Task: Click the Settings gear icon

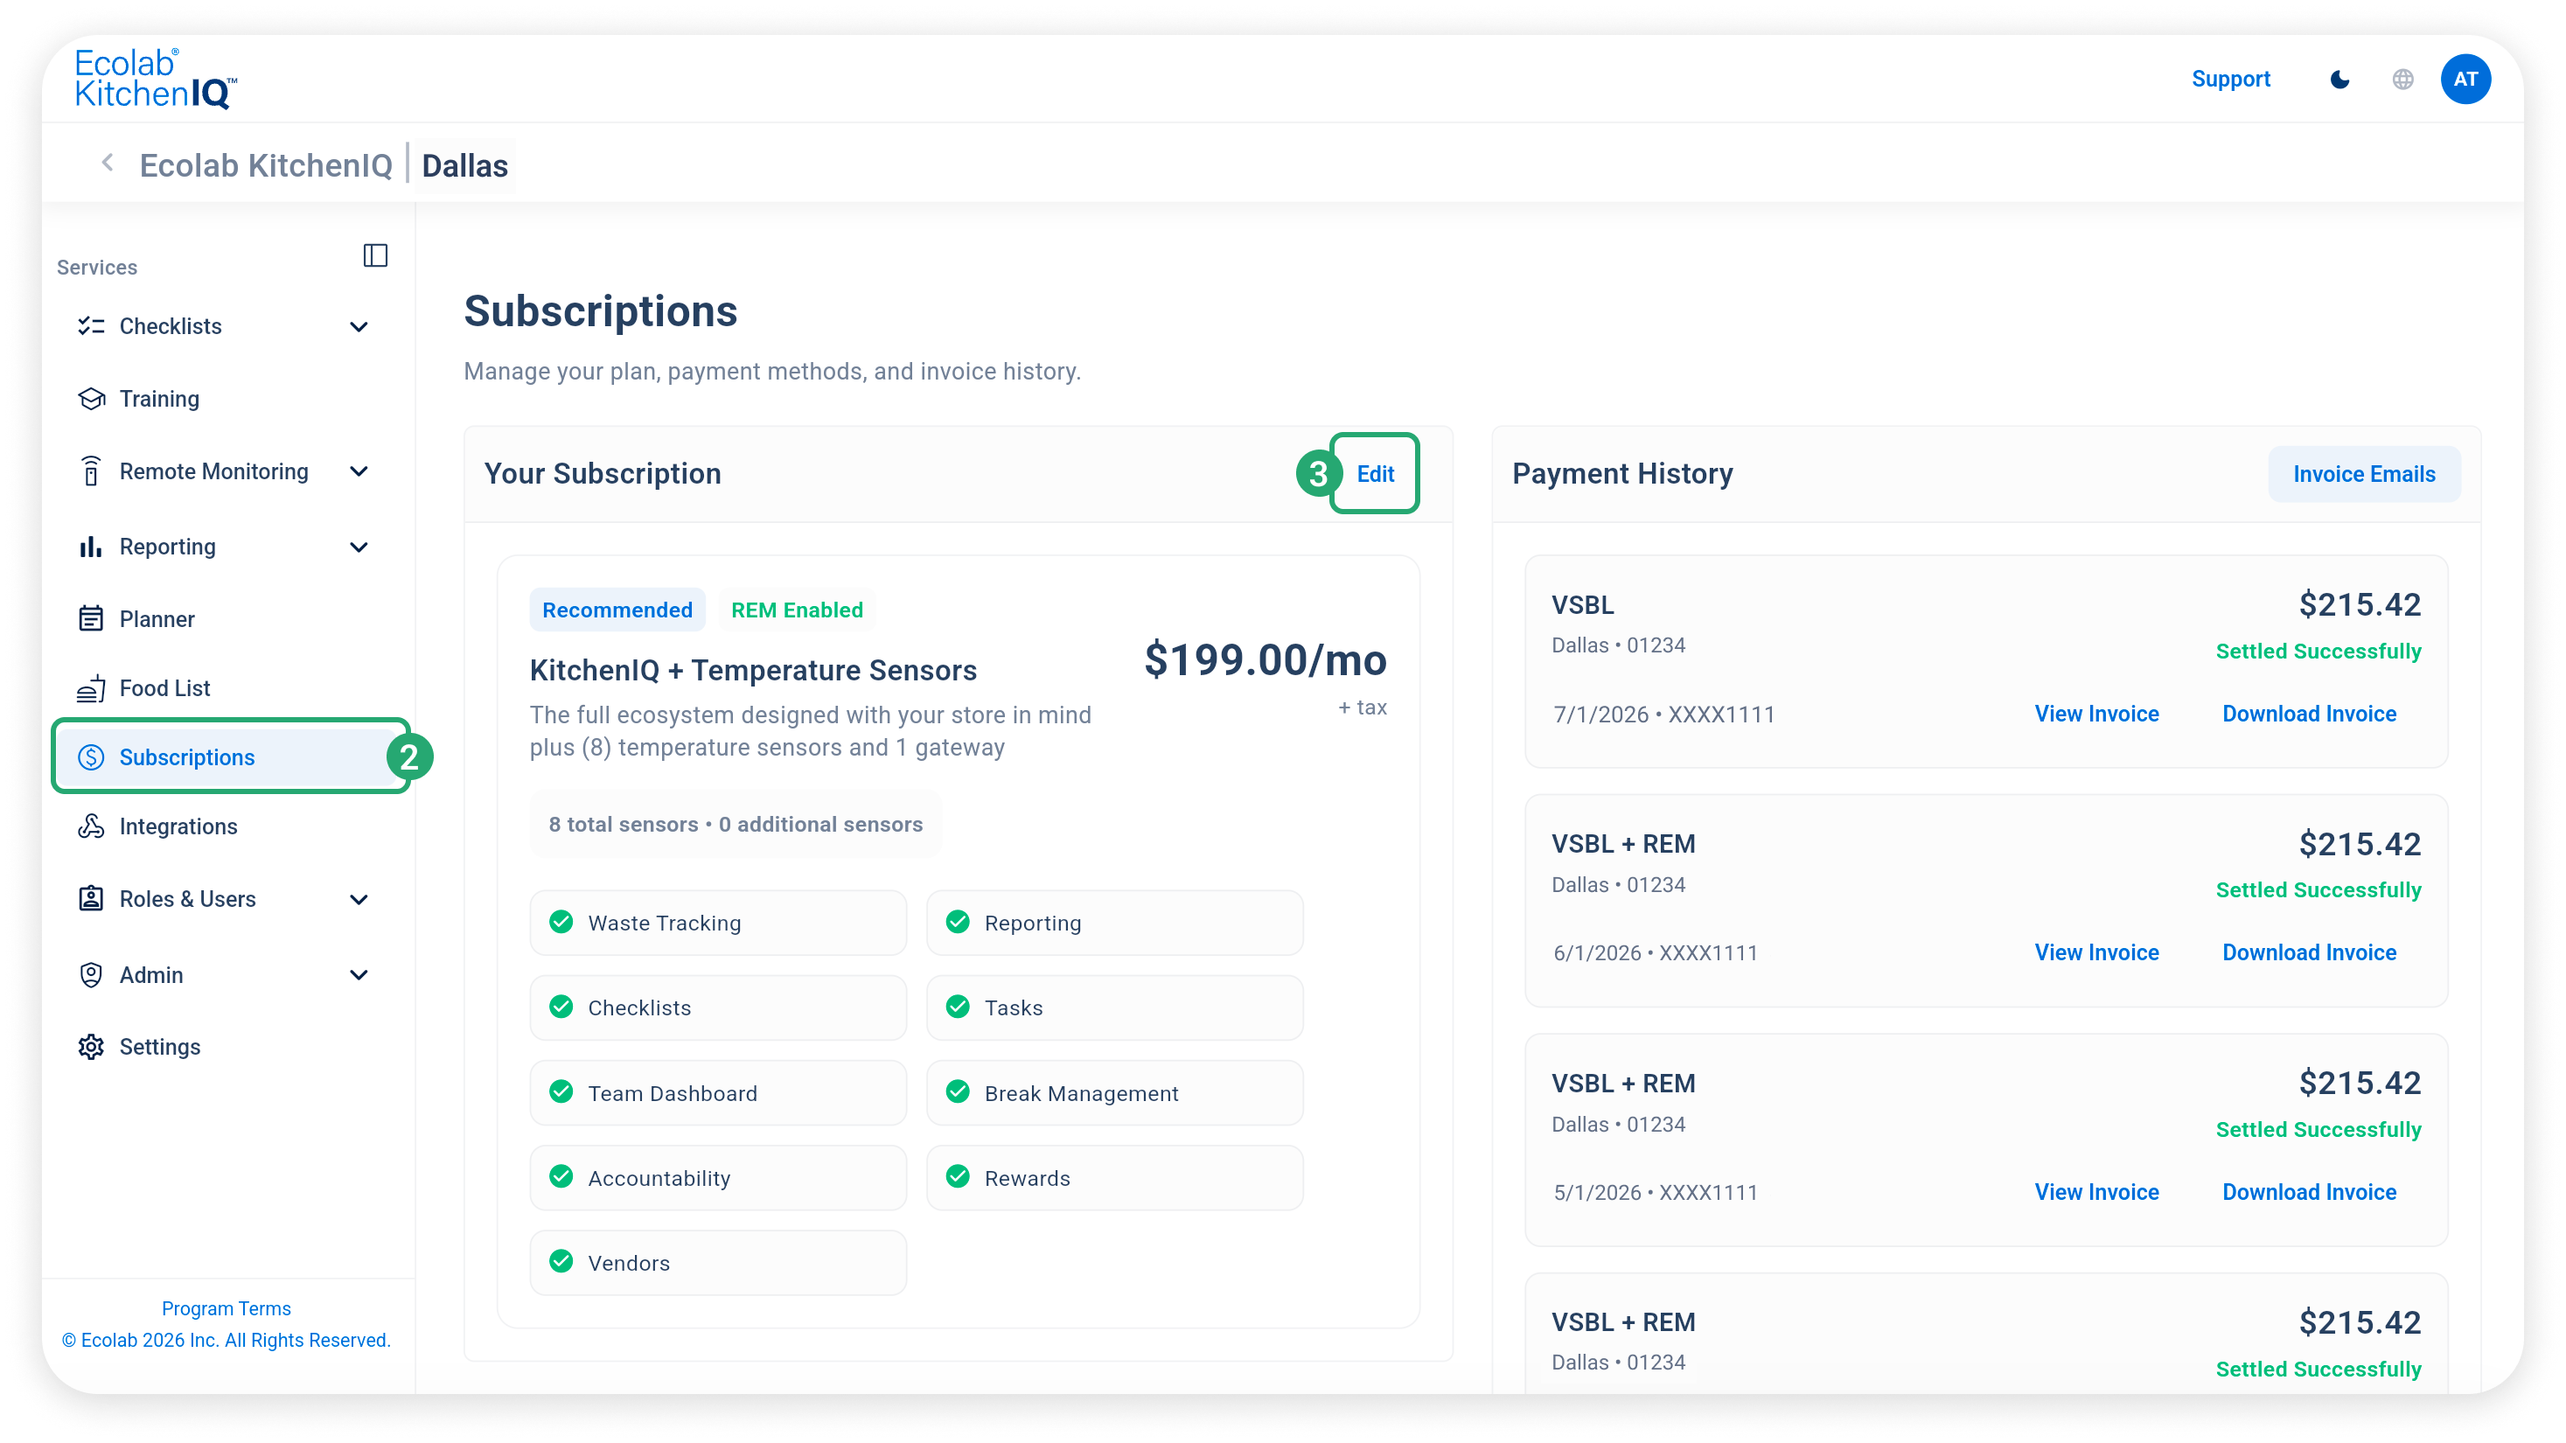Action: click(x=91, y=1047)
